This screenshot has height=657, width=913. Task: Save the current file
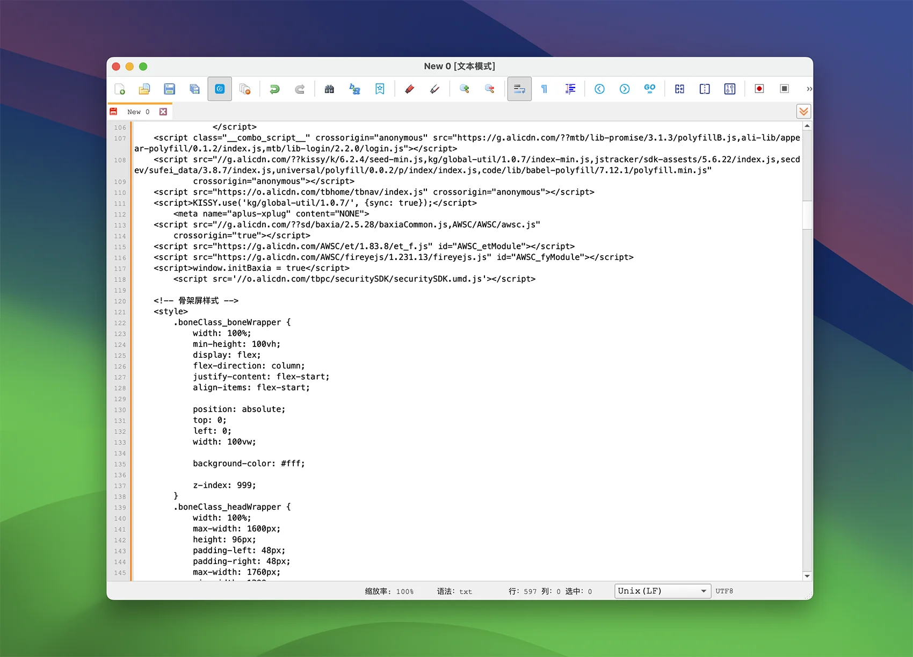coord(170,89)
